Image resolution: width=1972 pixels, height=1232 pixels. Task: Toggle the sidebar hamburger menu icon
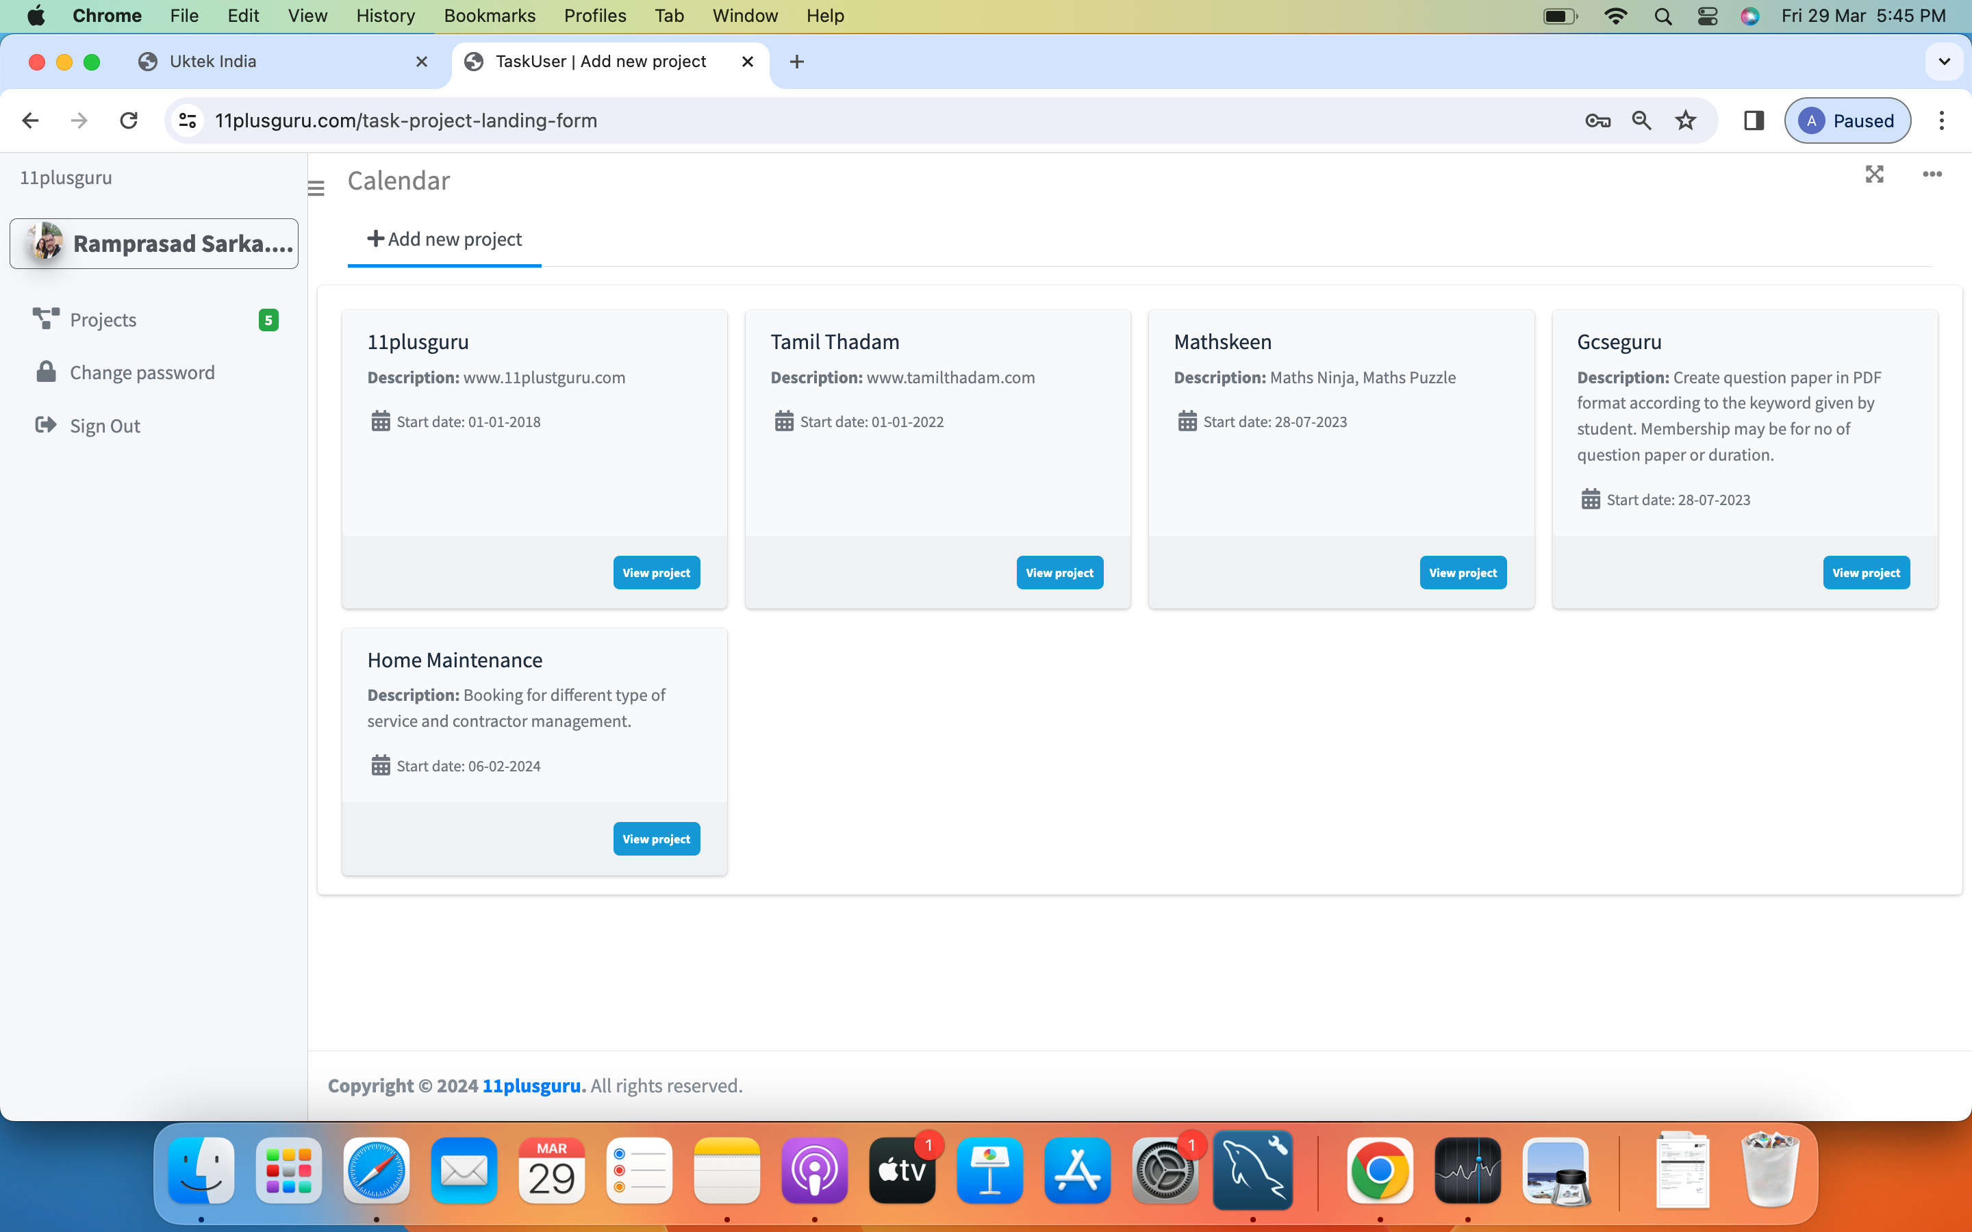pos(316,188)
